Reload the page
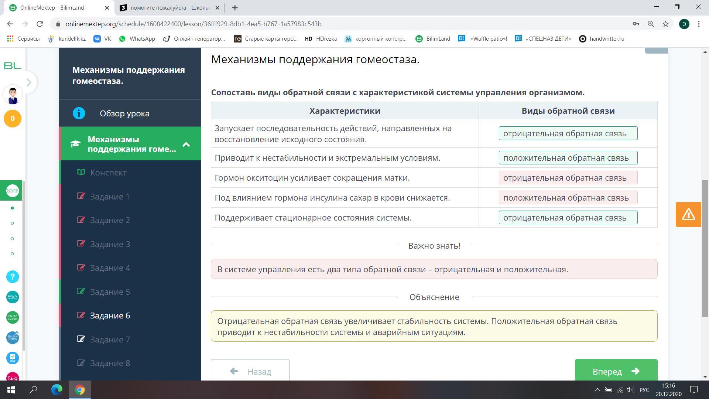 point(40,24)
